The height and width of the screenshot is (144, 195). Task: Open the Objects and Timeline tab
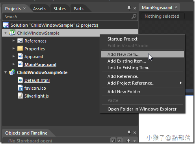[x=26, y=133]
